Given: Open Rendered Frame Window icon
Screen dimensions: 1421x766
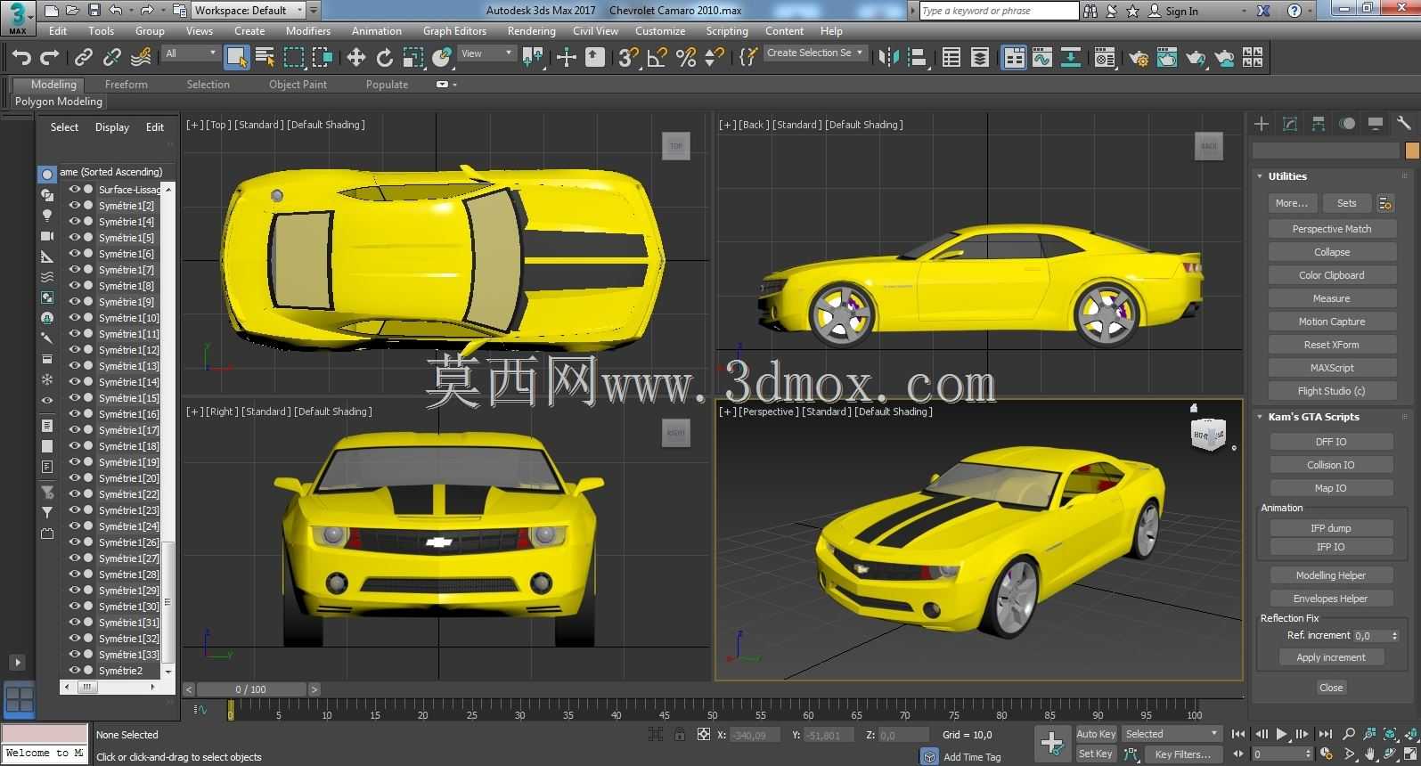Looking at the screenshot, I should tap(1167, 58).
